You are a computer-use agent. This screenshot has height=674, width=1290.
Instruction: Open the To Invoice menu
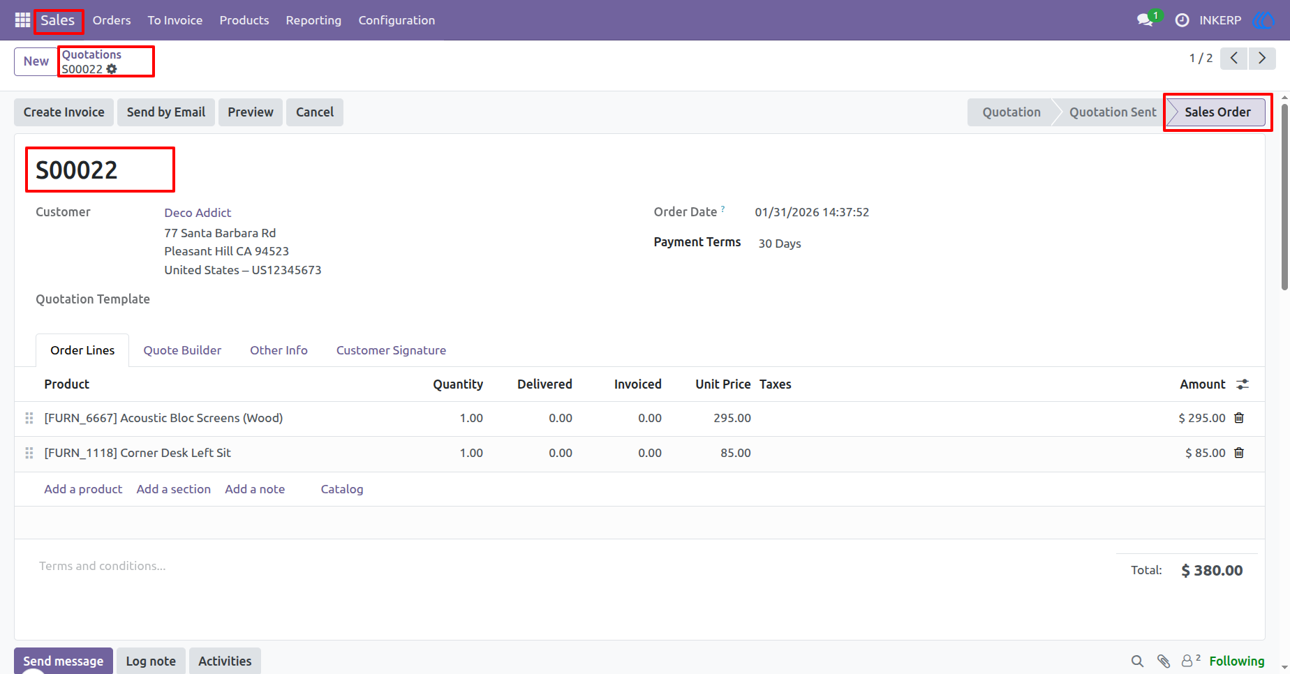(175, 20)
